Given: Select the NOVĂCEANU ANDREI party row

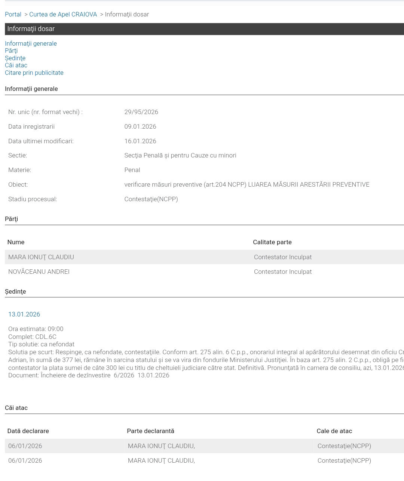Looking at the screenshot, I should tap(204, 272).
